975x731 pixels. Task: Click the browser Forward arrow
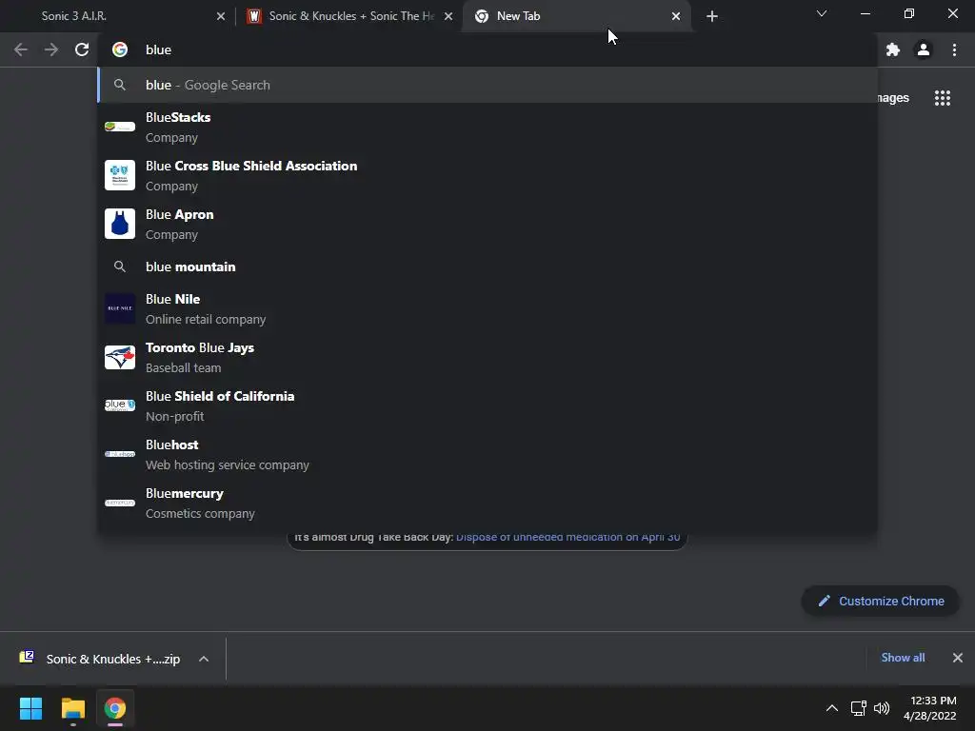tap(51, 49)
